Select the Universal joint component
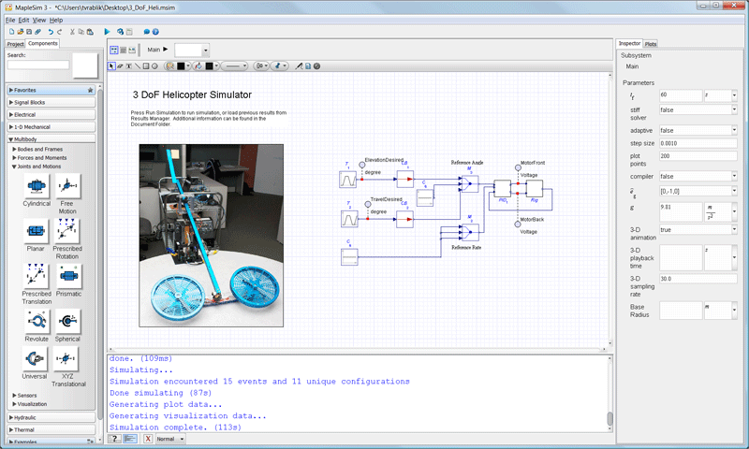 click(x=37, y=359)
